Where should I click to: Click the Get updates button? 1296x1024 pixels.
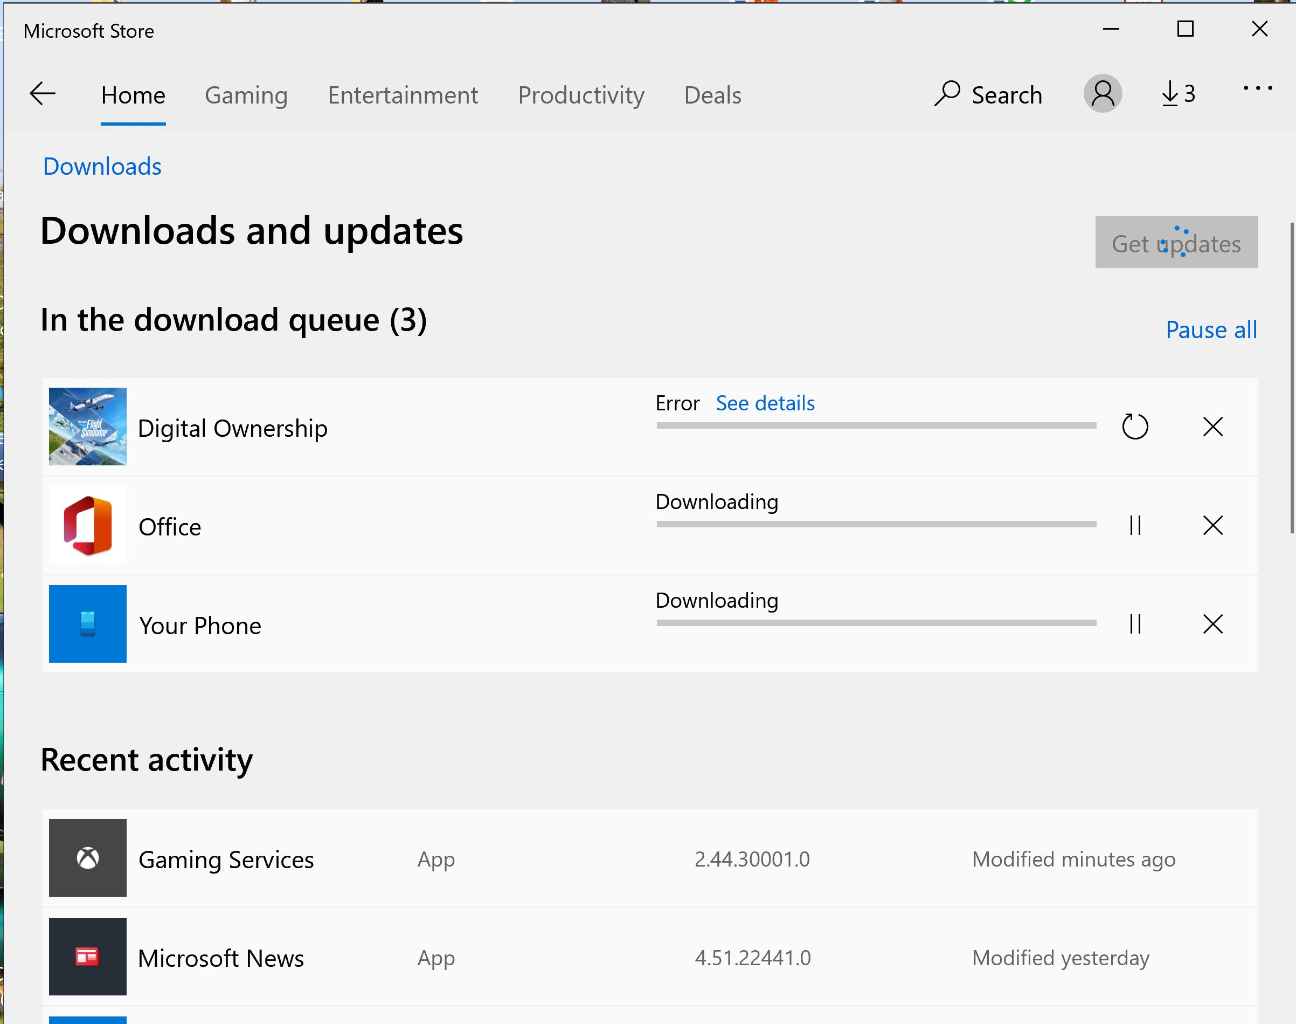(1176, 242)
